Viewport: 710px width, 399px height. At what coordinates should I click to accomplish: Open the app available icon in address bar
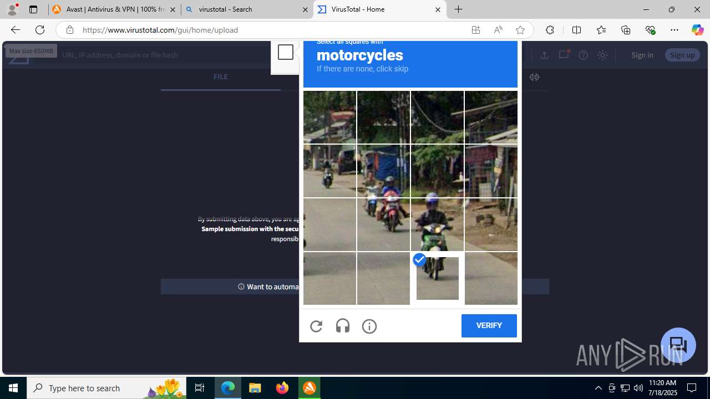click(x=476, y=30)
